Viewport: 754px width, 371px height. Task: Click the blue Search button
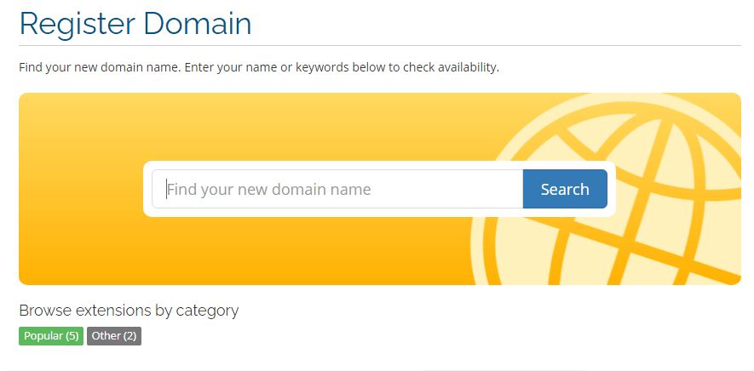(x=564, y=189)
